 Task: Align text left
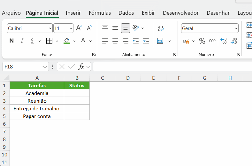tap(105, 41)
